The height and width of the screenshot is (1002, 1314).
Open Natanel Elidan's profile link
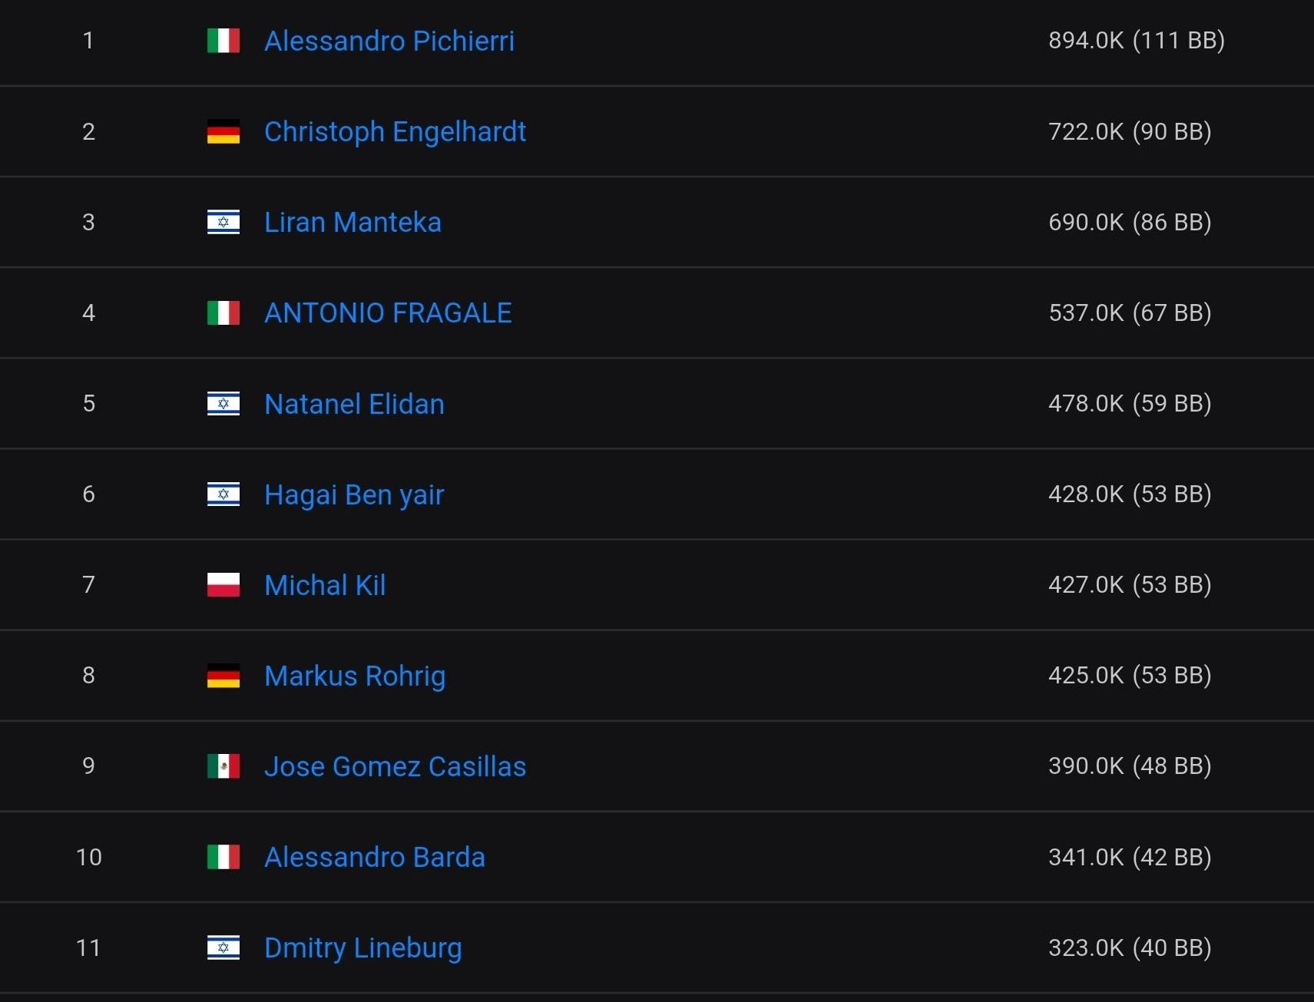point(354,404)
